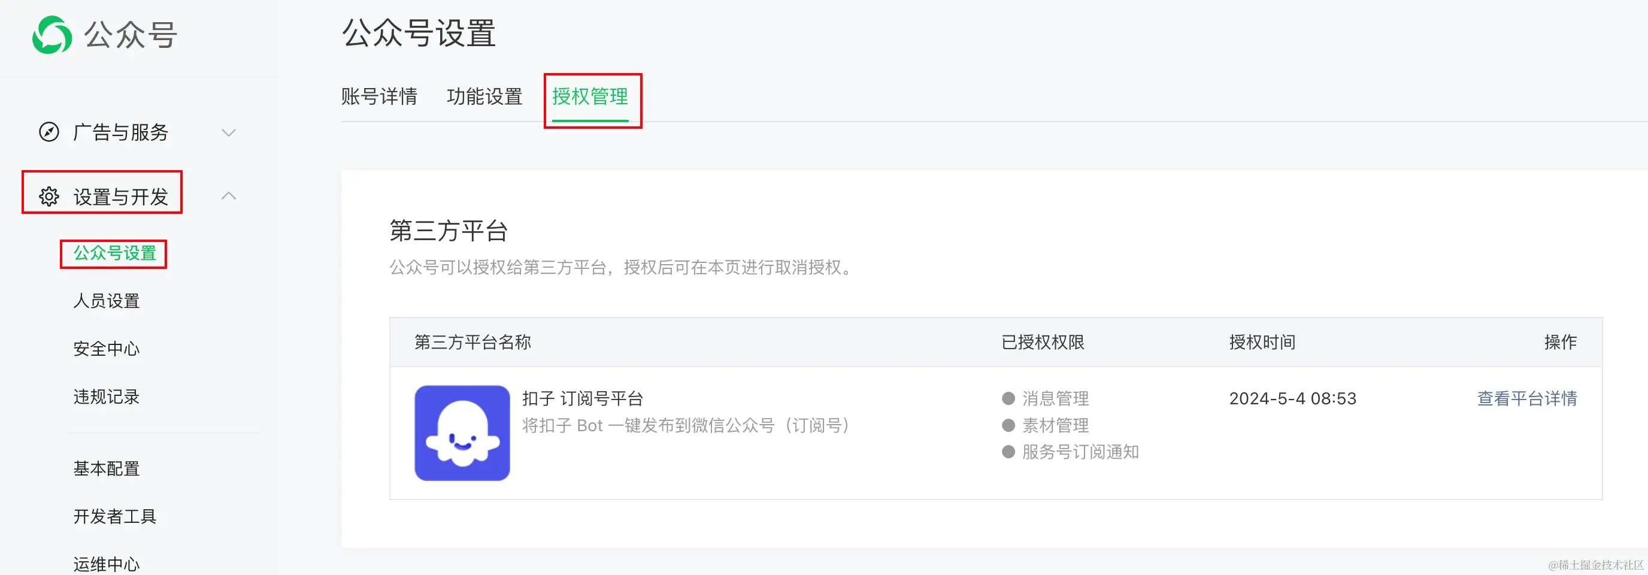Screen dimensions: 1648x575
Task: Select the 授权管理 tab
Action: click(590, 96)
